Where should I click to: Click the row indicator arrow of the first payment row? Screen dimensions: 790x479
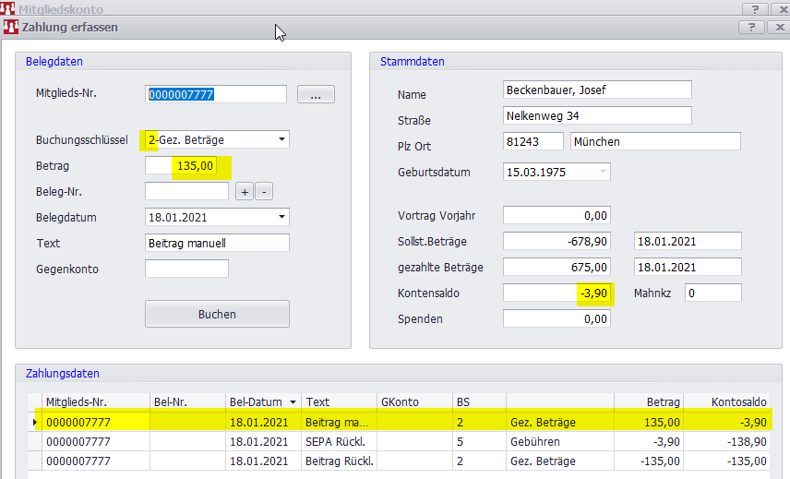pos(35,423)
